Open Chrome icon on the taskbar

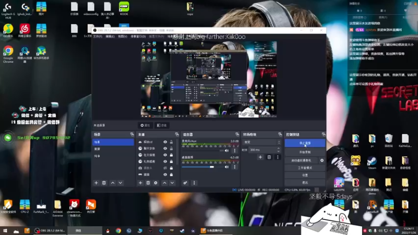(x=119, y=231)
